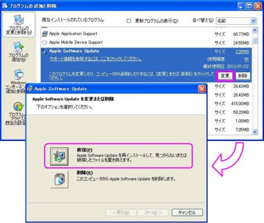Viewport: 264px width, 223px height.
Task: Close Apple Software Update dialog
Action: pos(202,89)
